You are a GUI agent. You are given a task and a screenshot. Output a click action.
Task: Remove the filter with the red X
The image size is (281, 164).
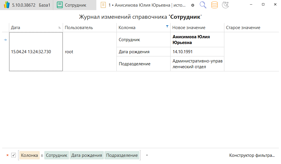tap(7, 155)
